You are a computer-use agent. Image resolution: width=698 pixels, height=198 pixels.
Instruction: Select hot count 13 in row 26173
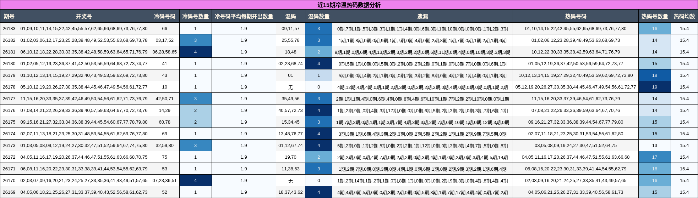pos(654,146)
